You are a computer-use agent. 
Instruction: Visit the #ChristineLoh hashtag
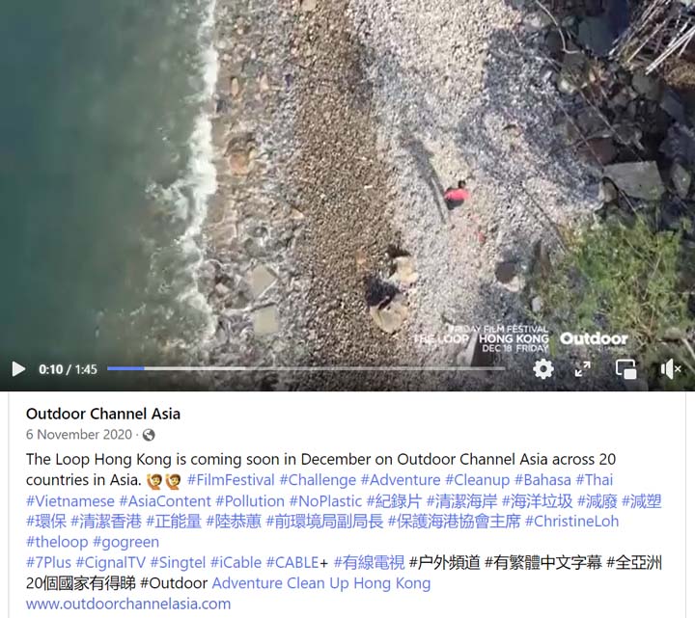[x=571, y=521]
